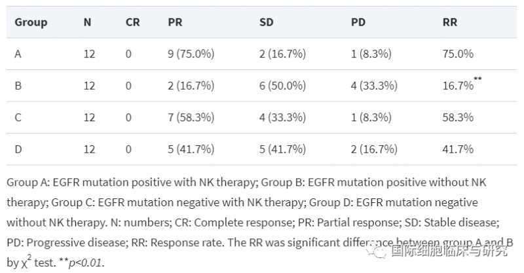Click the 4 (33.3%) PD cell in row B

pos(374,86)
